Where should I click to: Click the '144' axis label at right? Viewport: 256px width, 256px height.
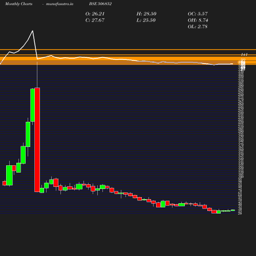(x=244, y=55)
